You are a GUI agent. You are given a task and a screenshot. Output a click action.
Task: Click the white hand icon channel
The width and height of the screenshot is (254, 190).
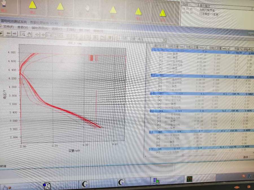pos(87,8)
